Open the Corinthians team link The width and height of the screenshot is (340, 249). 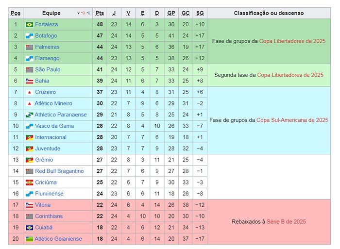(x=49, y=216)
